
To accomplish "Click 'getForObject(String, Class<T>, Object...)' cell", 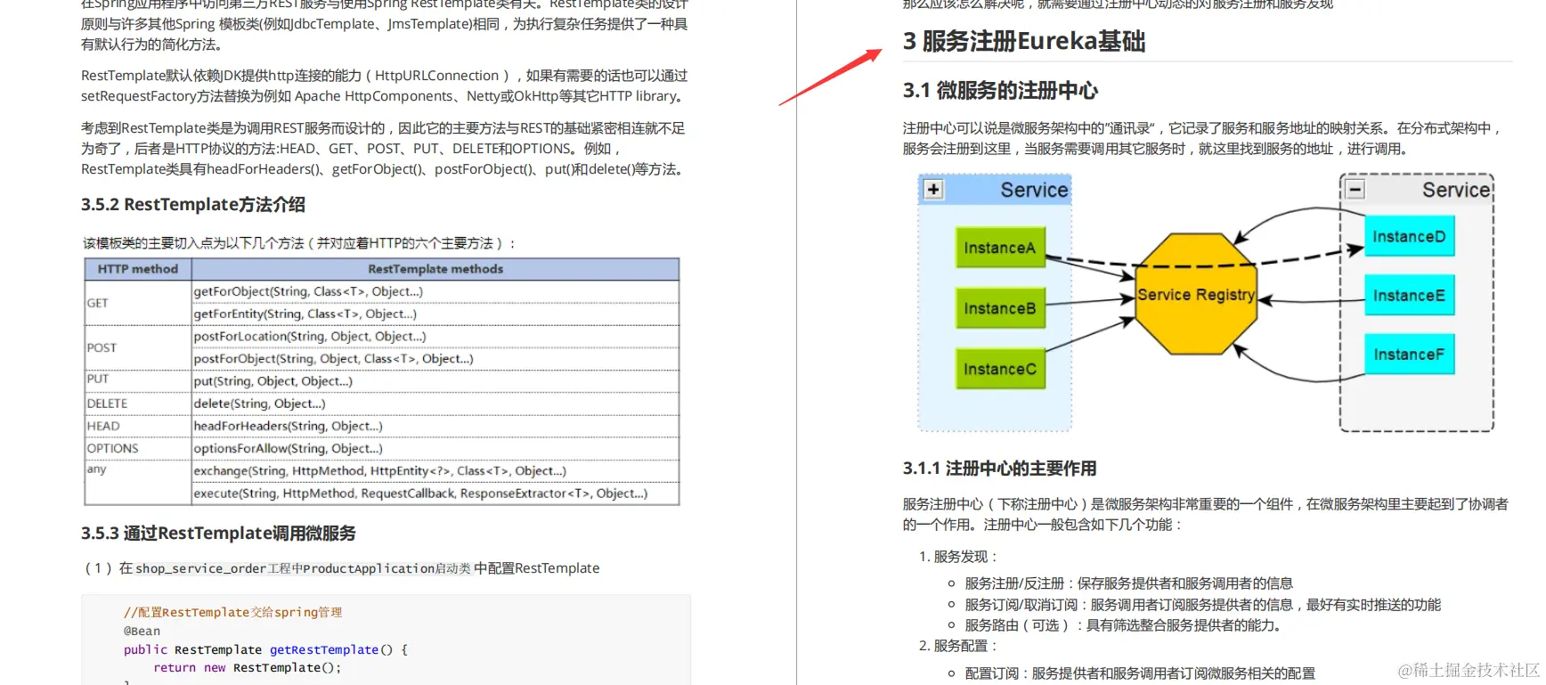I will pyautogui.click(x=435, y=291).
